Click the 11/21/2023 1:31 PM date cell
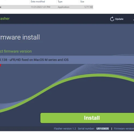The image size is (134, 134). [x=40, y=7]
